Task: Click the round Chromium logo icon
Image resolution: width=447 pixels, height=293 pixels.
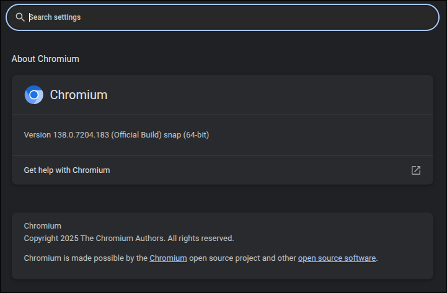Action: [x=33, y=95]
